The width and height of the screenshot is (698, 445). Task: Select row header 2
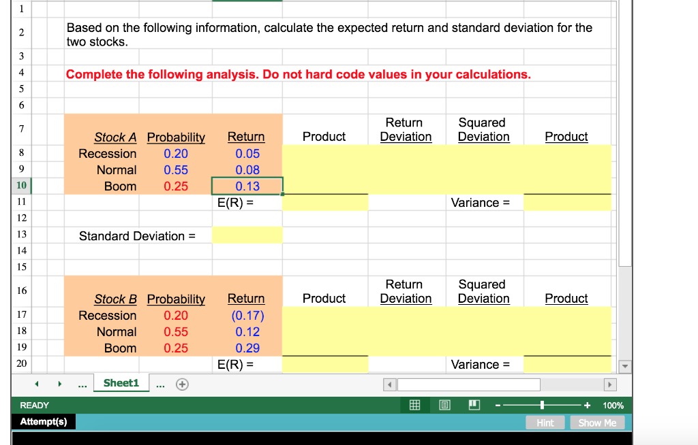(21, 33)
